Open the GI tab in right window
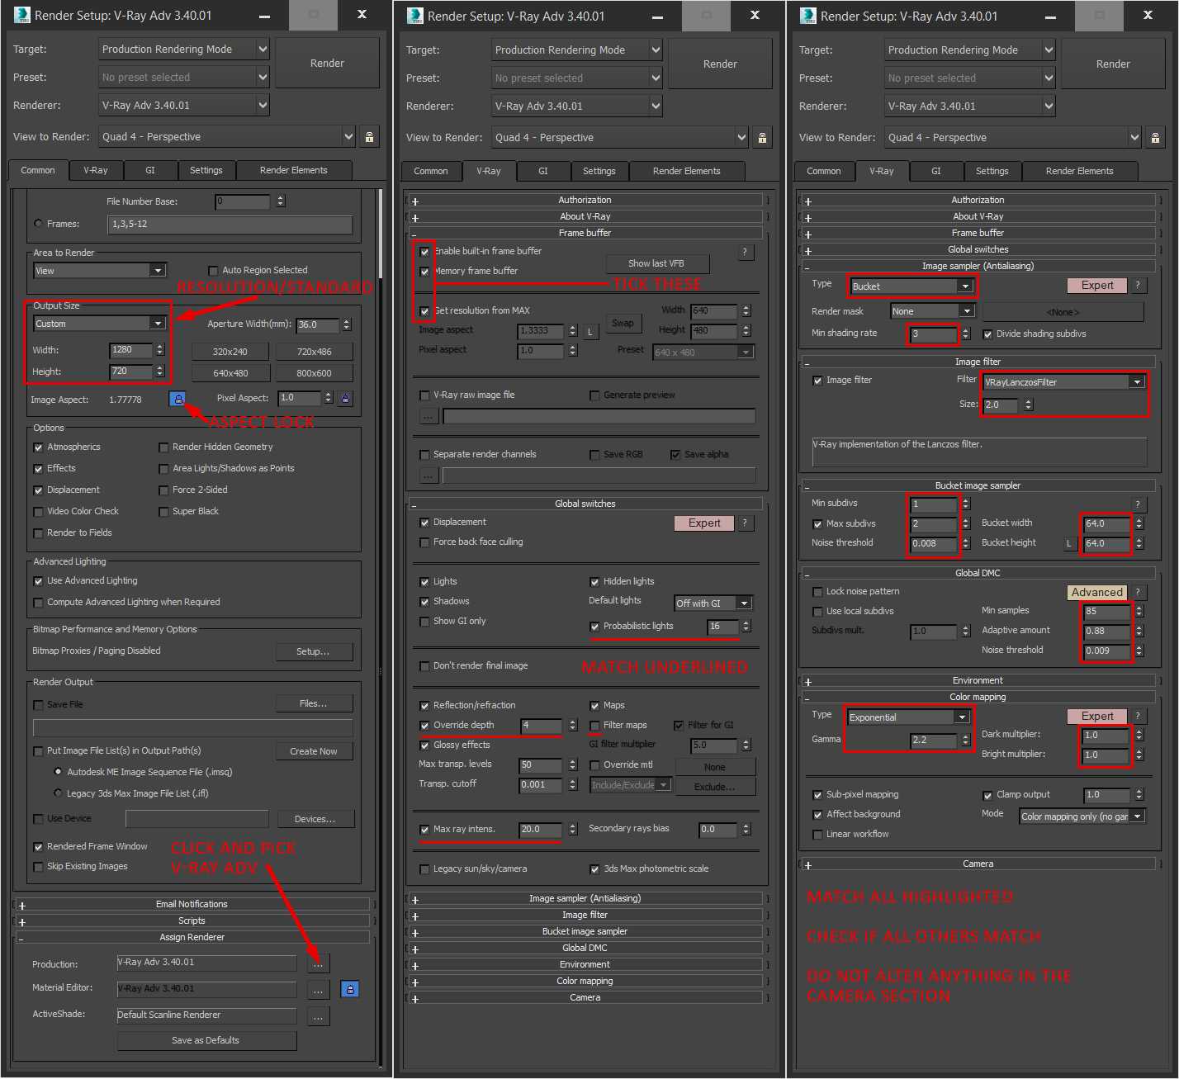 click(936, 171)
